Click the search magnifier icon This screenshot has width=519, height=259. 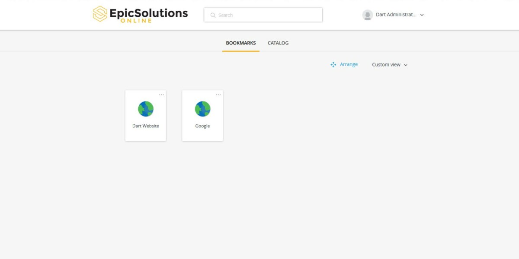[x=213, y=15]
